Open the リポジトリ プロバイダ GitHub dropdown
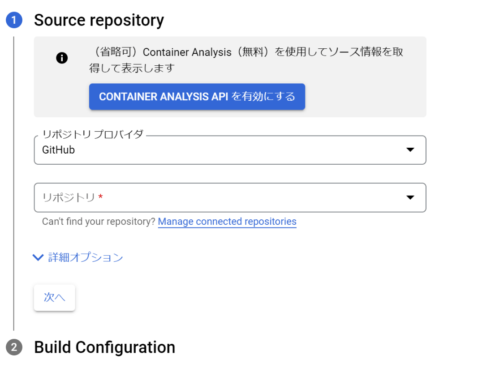This screenshot has height=389, width=482. [230, 150]
